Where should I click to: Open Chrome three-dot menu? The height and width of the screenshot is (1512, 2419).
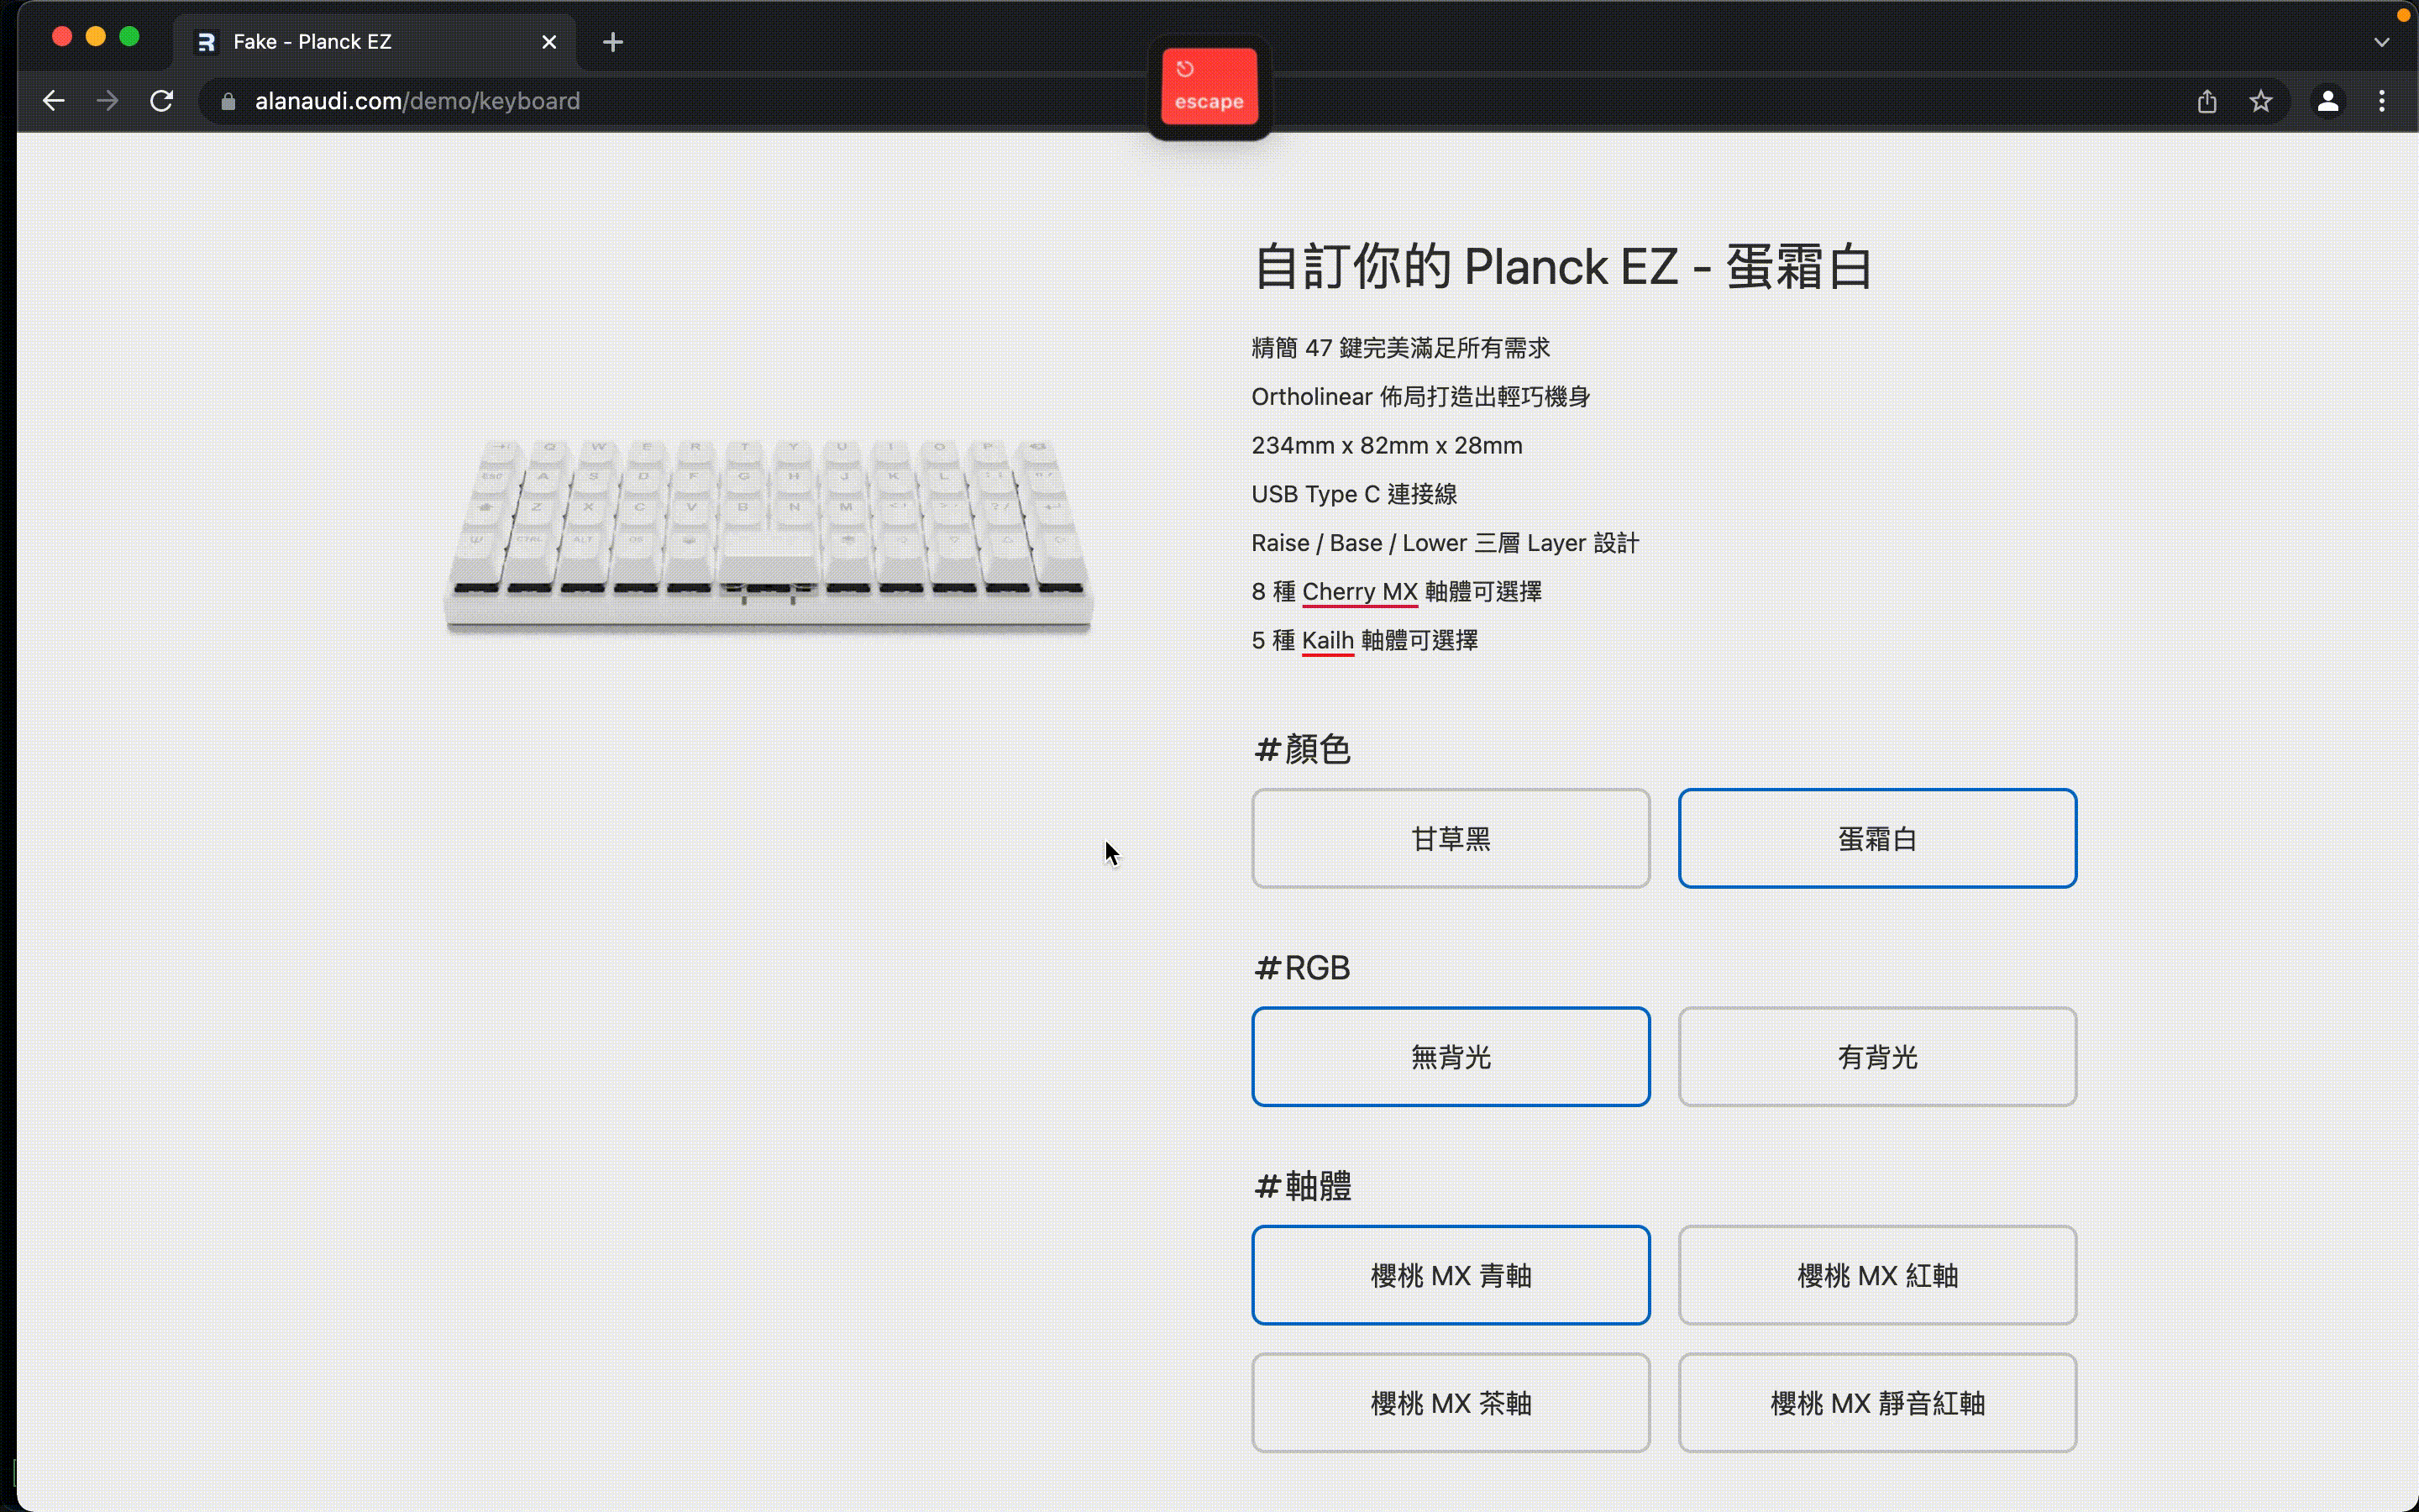pyautogui.click(x=2382, y=101)
